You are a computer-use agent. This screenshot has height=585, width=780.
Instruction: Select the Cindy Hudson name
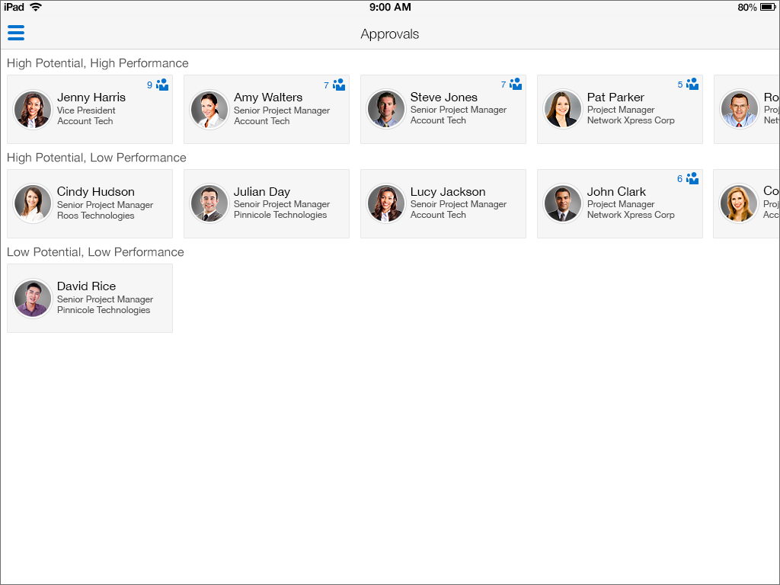[x=95, y=192]
